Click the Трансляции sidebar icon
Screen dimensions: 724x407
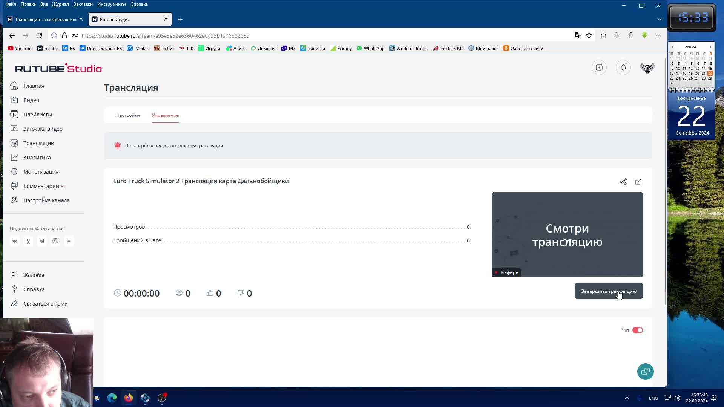(x=14, y=143)
